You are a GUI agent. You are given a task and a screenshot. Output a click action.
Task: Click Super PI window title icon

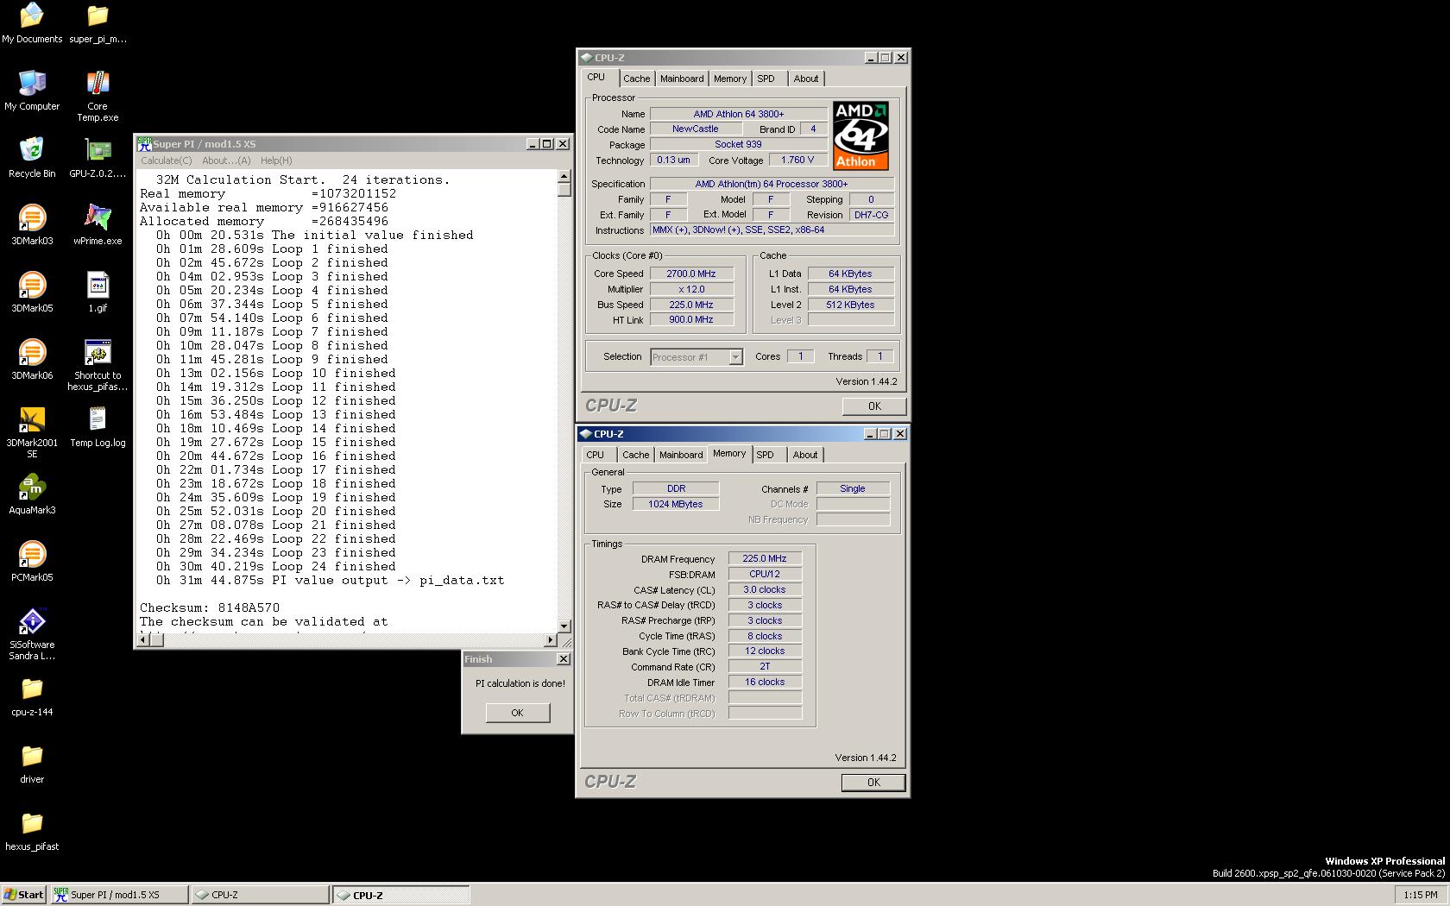pyautogui.click(x=144, y=144)
